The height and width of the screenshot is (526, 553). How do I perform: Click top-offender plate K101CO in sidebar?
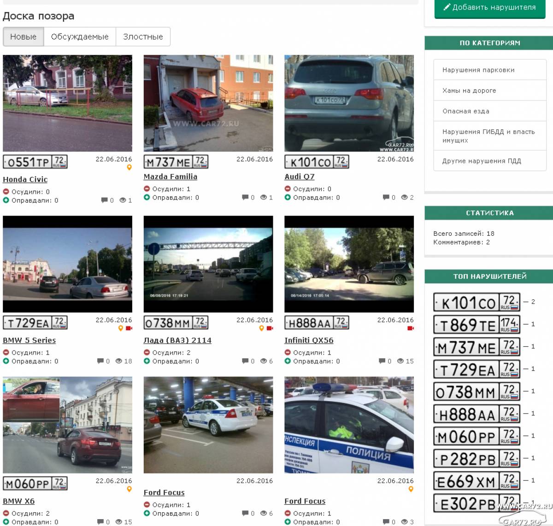point(477,302)
